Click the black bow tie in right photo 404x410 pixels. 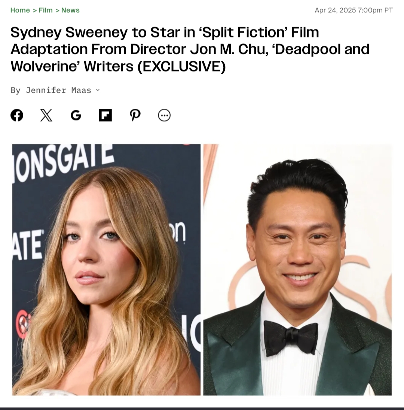[291, 338]
